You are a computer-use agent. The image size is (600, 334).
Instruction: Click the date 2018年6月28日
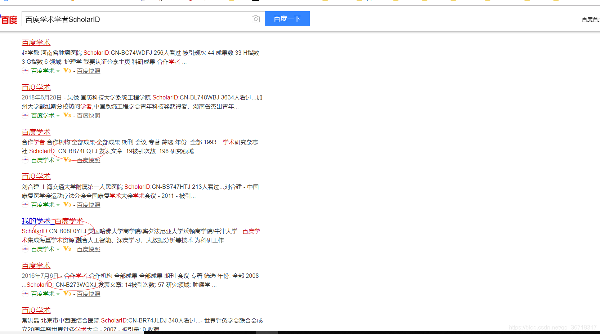[x=42, y=98]
